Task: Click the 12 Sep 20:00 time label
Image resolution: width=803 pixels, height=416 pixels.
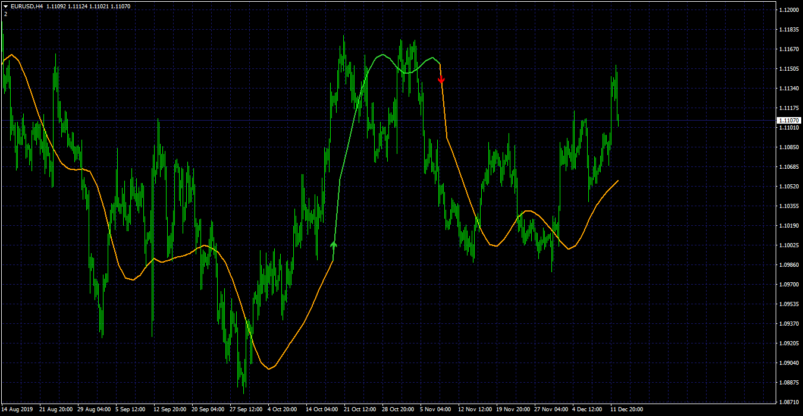Action: pyautogui.click(x=170, y=409)
